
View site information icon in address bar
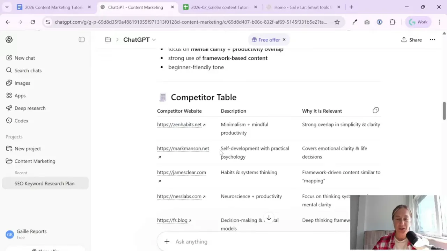[x=48, y=22]
